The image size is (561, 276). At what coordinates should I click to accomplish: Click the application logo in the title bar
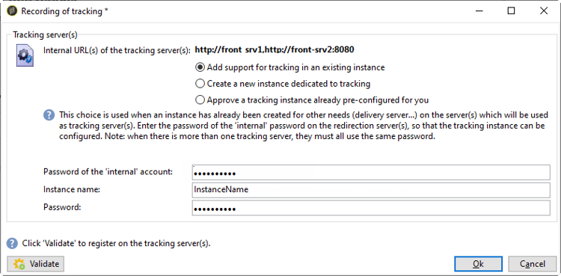13,10
